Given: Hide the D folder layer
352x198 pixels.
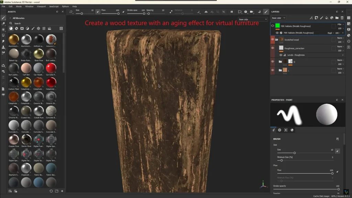Looking at the screenshot, I should tap(273, 62).
